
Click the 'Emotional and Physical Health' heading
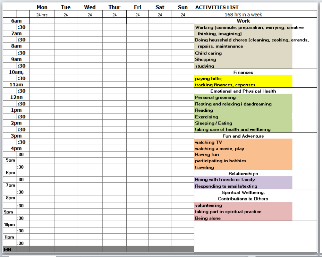click(x=243, y=91)
